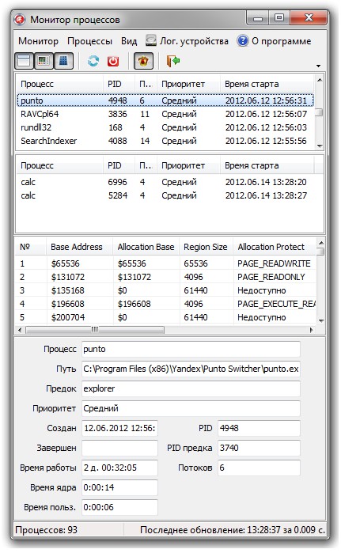Sort finished list by Приоритет column

click(x=188, y=165)
